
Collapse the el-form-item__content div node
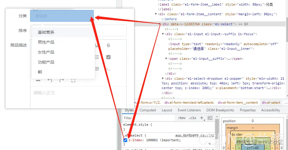[x=156, y=14]
